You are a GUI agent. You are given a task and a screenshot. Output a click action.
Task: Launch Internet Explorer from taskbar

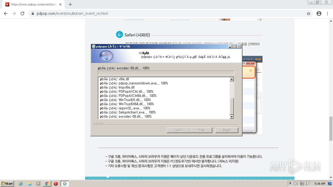point(21,184)
